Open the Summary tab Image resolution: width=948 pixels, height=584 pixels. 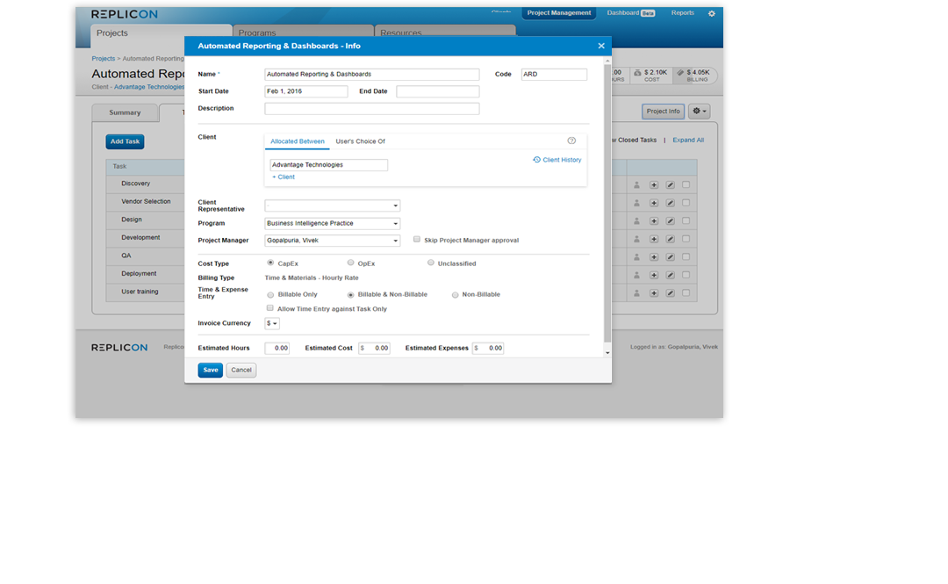pyautogui.click(x=125, y=112)
